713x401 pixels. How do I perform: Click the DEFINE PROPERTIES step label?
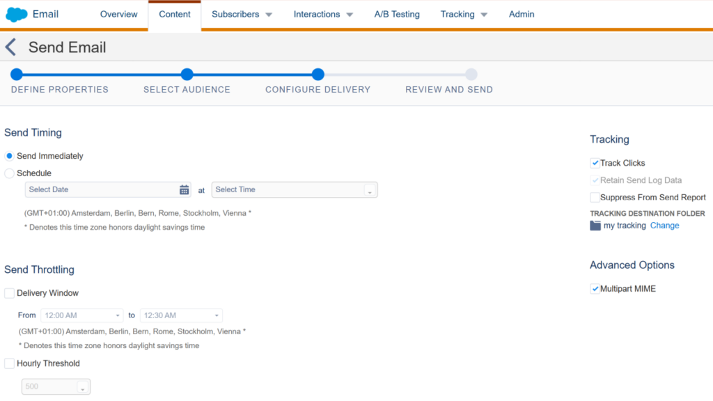coord(60,90)
